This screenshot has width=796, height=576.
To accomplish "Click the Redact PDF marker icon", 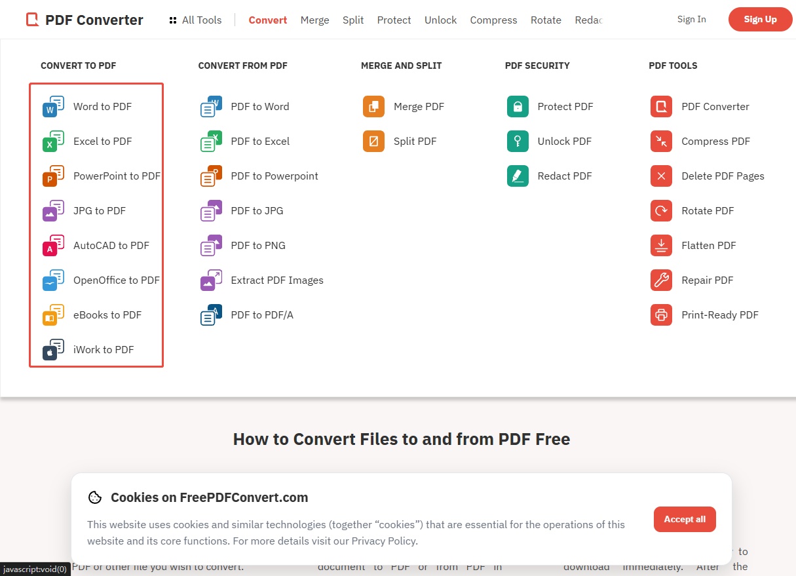I will [x=518, y=176].
